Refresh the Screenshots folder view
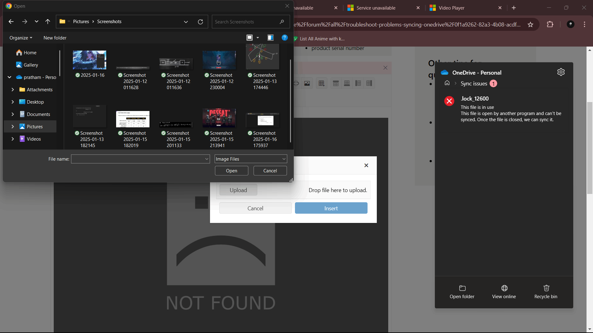 tap(200, 22)
